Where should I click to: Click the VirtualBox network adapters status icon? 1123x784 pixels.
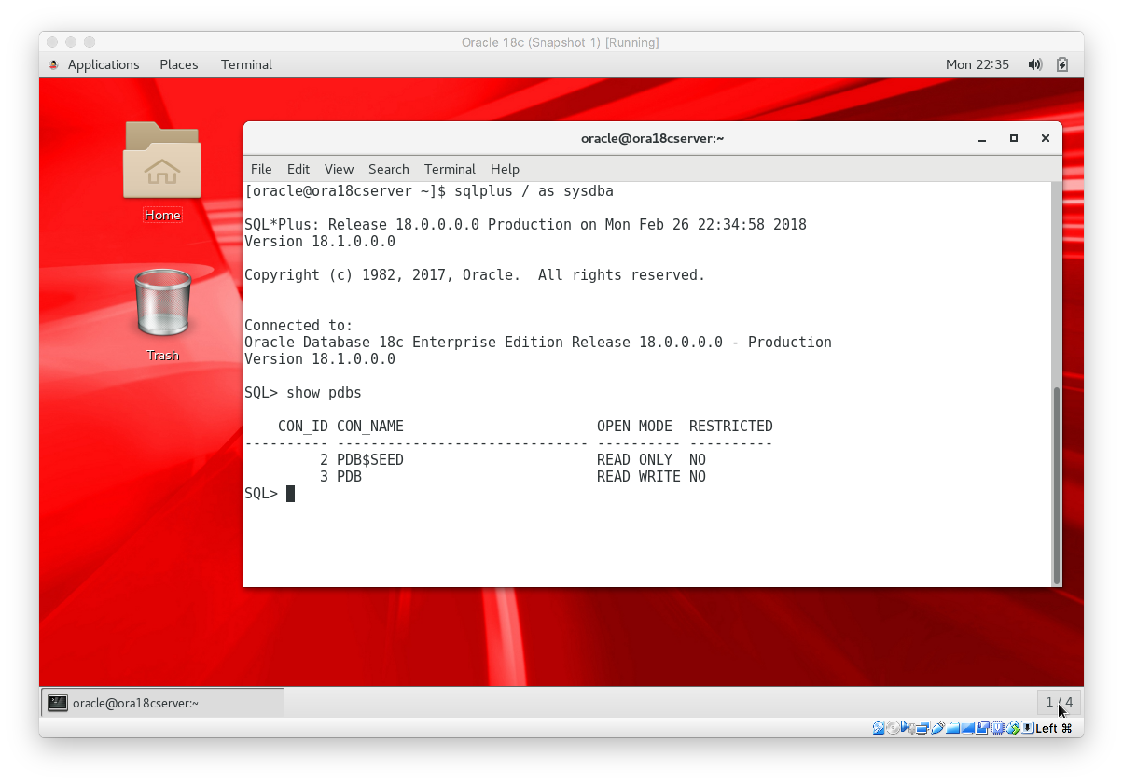(x=923, y=728)
